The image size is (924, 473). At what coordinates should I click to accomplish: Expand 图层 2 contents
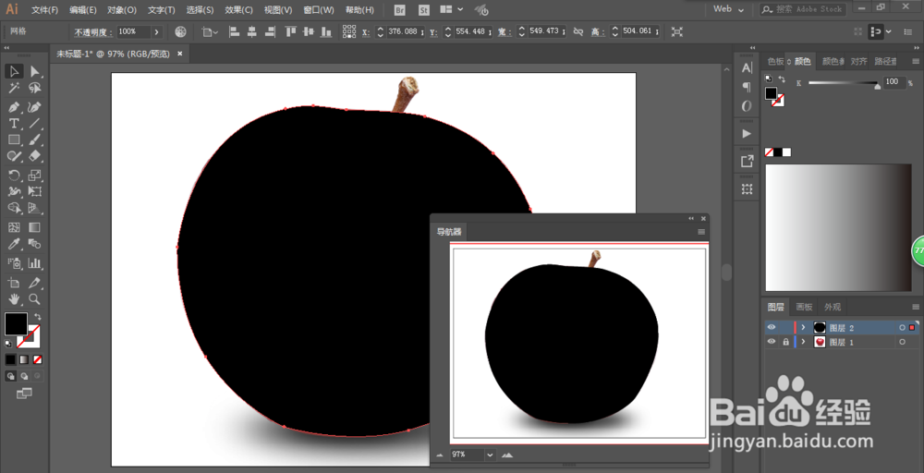pyautogui.click(x=803, y=327)
